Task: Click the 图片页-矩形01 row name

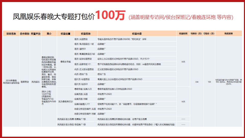Action: (x=81, y=84)
